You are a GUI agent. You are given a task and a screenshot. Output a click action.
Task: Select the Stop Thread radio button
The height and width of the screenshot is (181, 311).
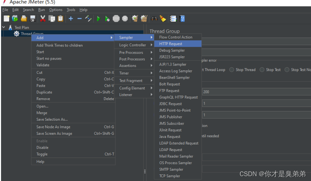[x=231, y=70]
